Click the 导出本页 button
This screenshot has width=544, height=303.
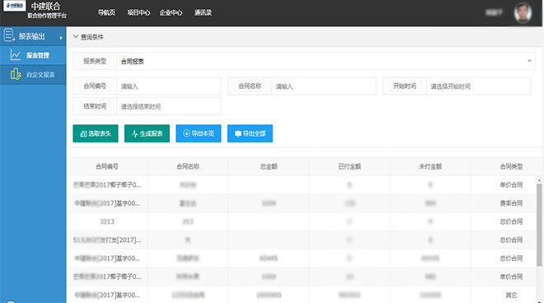click(199, 133)
